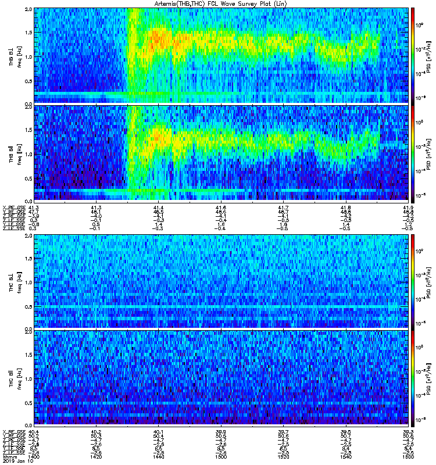This screenshot has height=465, width=436.
Task: Click the "1400" time label
Action: click(x=34, y=457)
